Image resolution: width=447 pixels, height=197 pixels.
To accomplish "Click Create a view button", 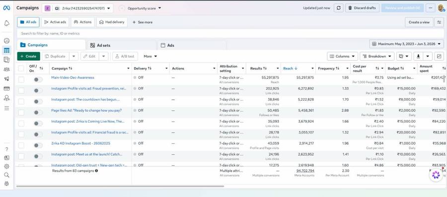I will [x=419, y=22].
